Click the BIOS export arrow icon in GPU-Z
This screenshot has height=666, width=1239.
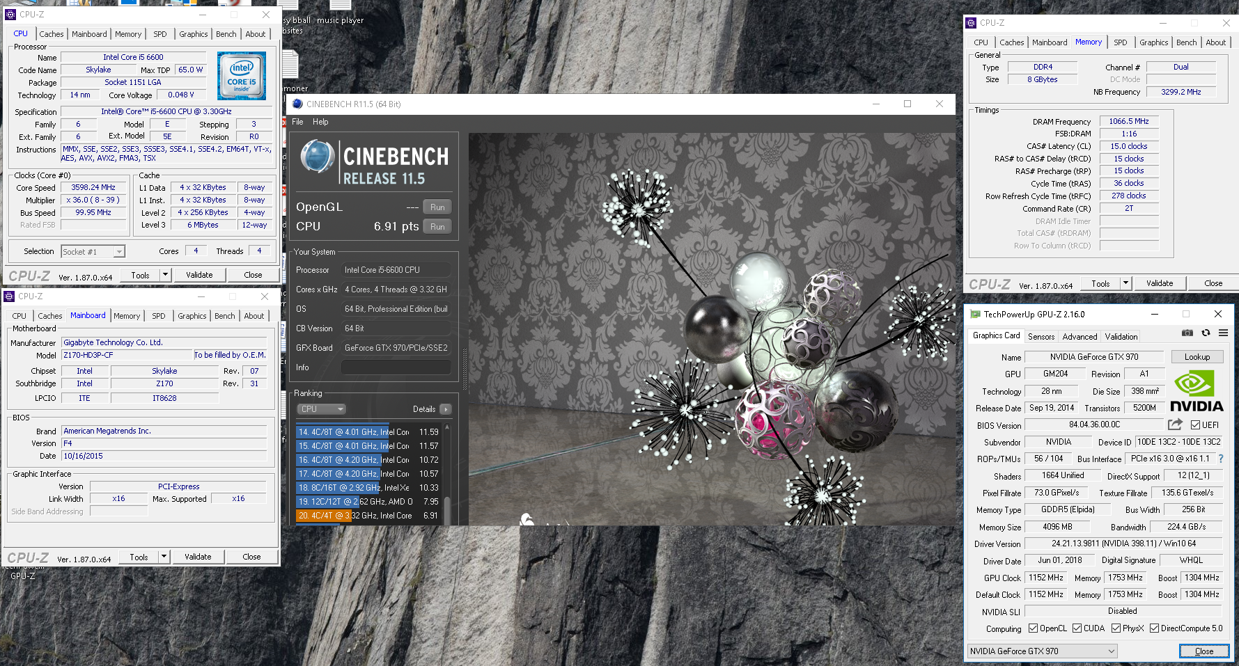pos(1175,425)
